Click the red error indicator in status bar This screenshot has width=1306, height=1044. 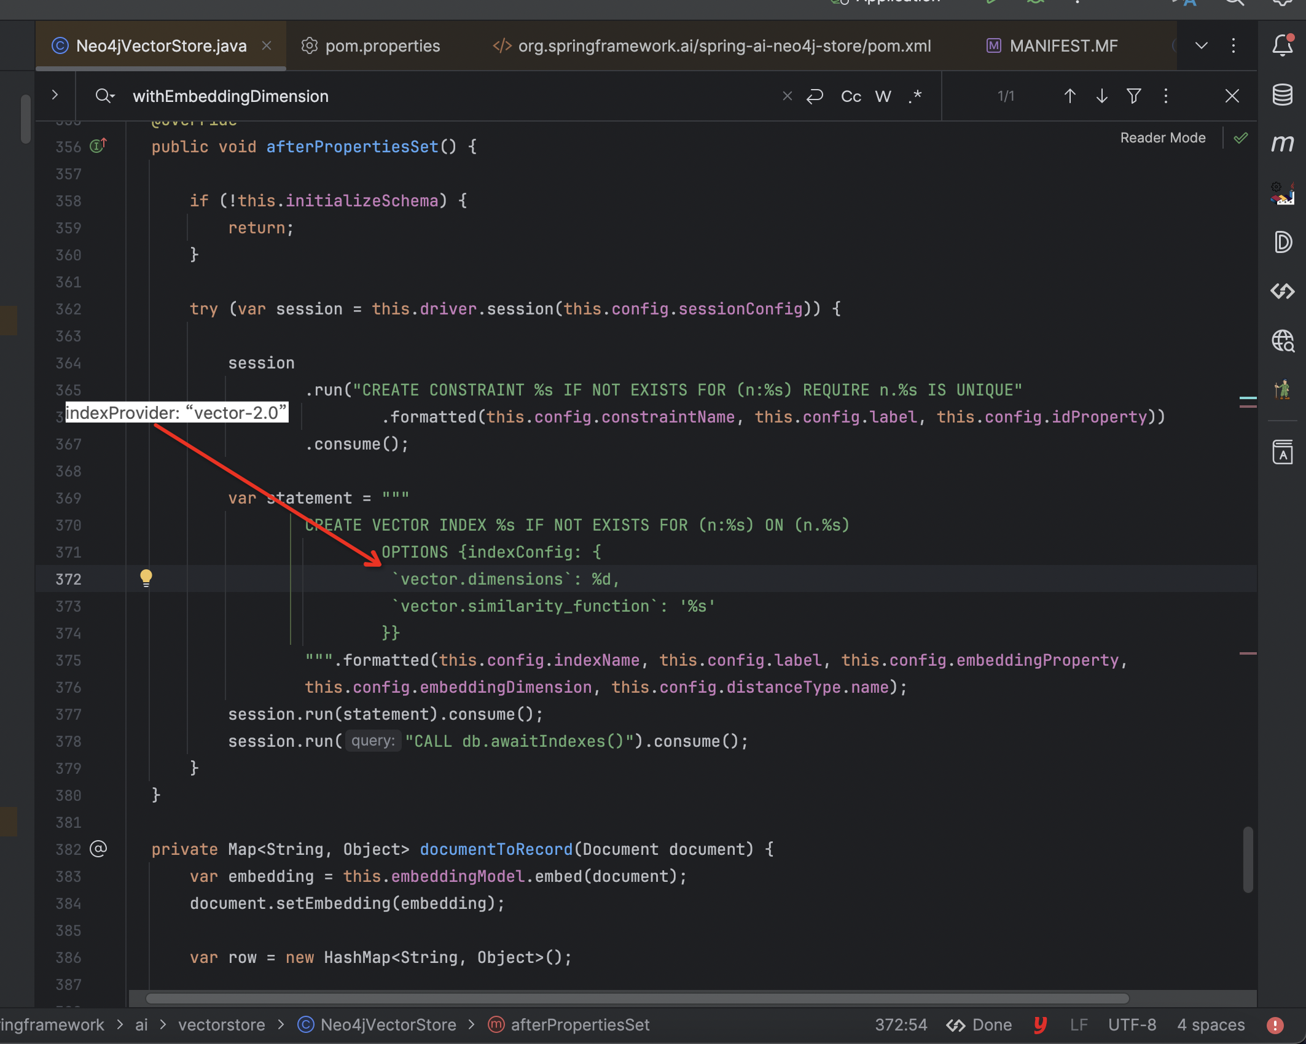tap(1275, 1025)
